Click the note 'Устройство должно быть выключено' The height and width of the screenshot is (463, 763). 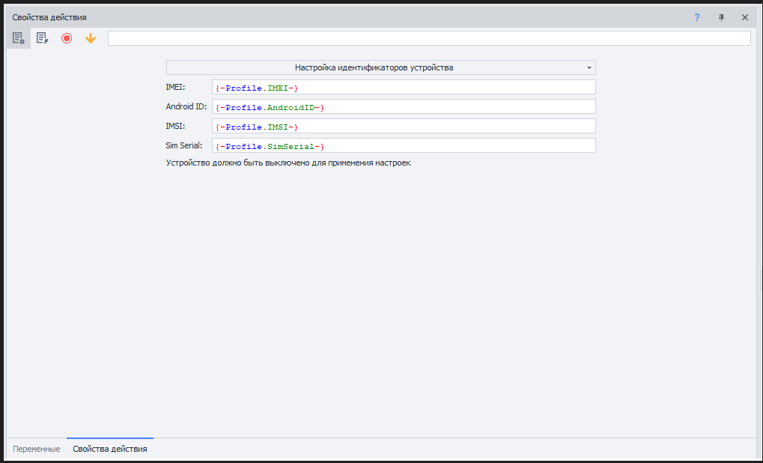288,163
